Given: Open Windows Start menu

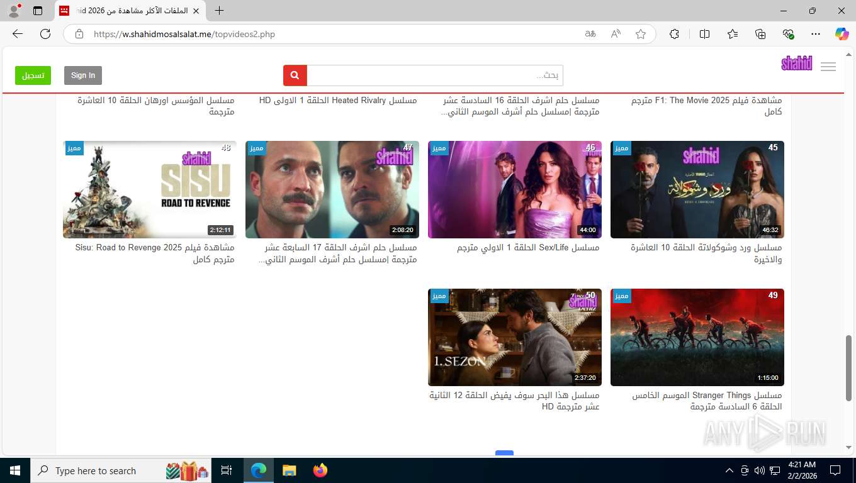Looking at the screenshot, I should point(15,470).
